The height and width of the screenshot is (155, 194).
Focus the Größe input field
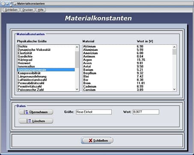94,112
